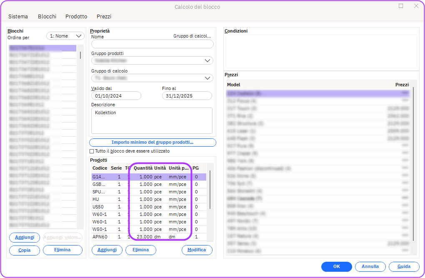Click Importo minimo del gruppo prodotti button
425x278 pixels.
(x=152, y=143)
